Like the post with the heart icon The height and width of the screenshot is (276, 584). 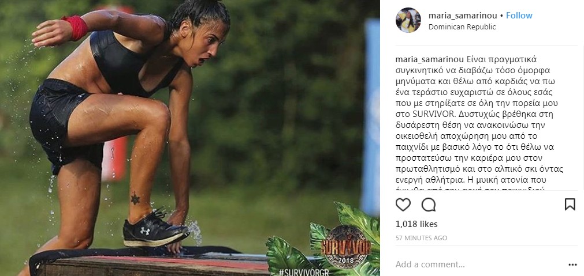click(403, 205)
